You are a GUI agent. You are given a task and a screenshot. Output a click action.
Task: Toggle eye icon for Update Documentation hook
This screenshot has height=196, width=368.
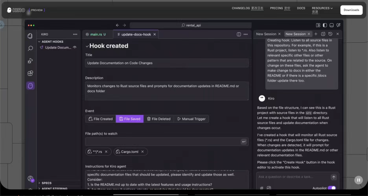(x=75, y=47)
